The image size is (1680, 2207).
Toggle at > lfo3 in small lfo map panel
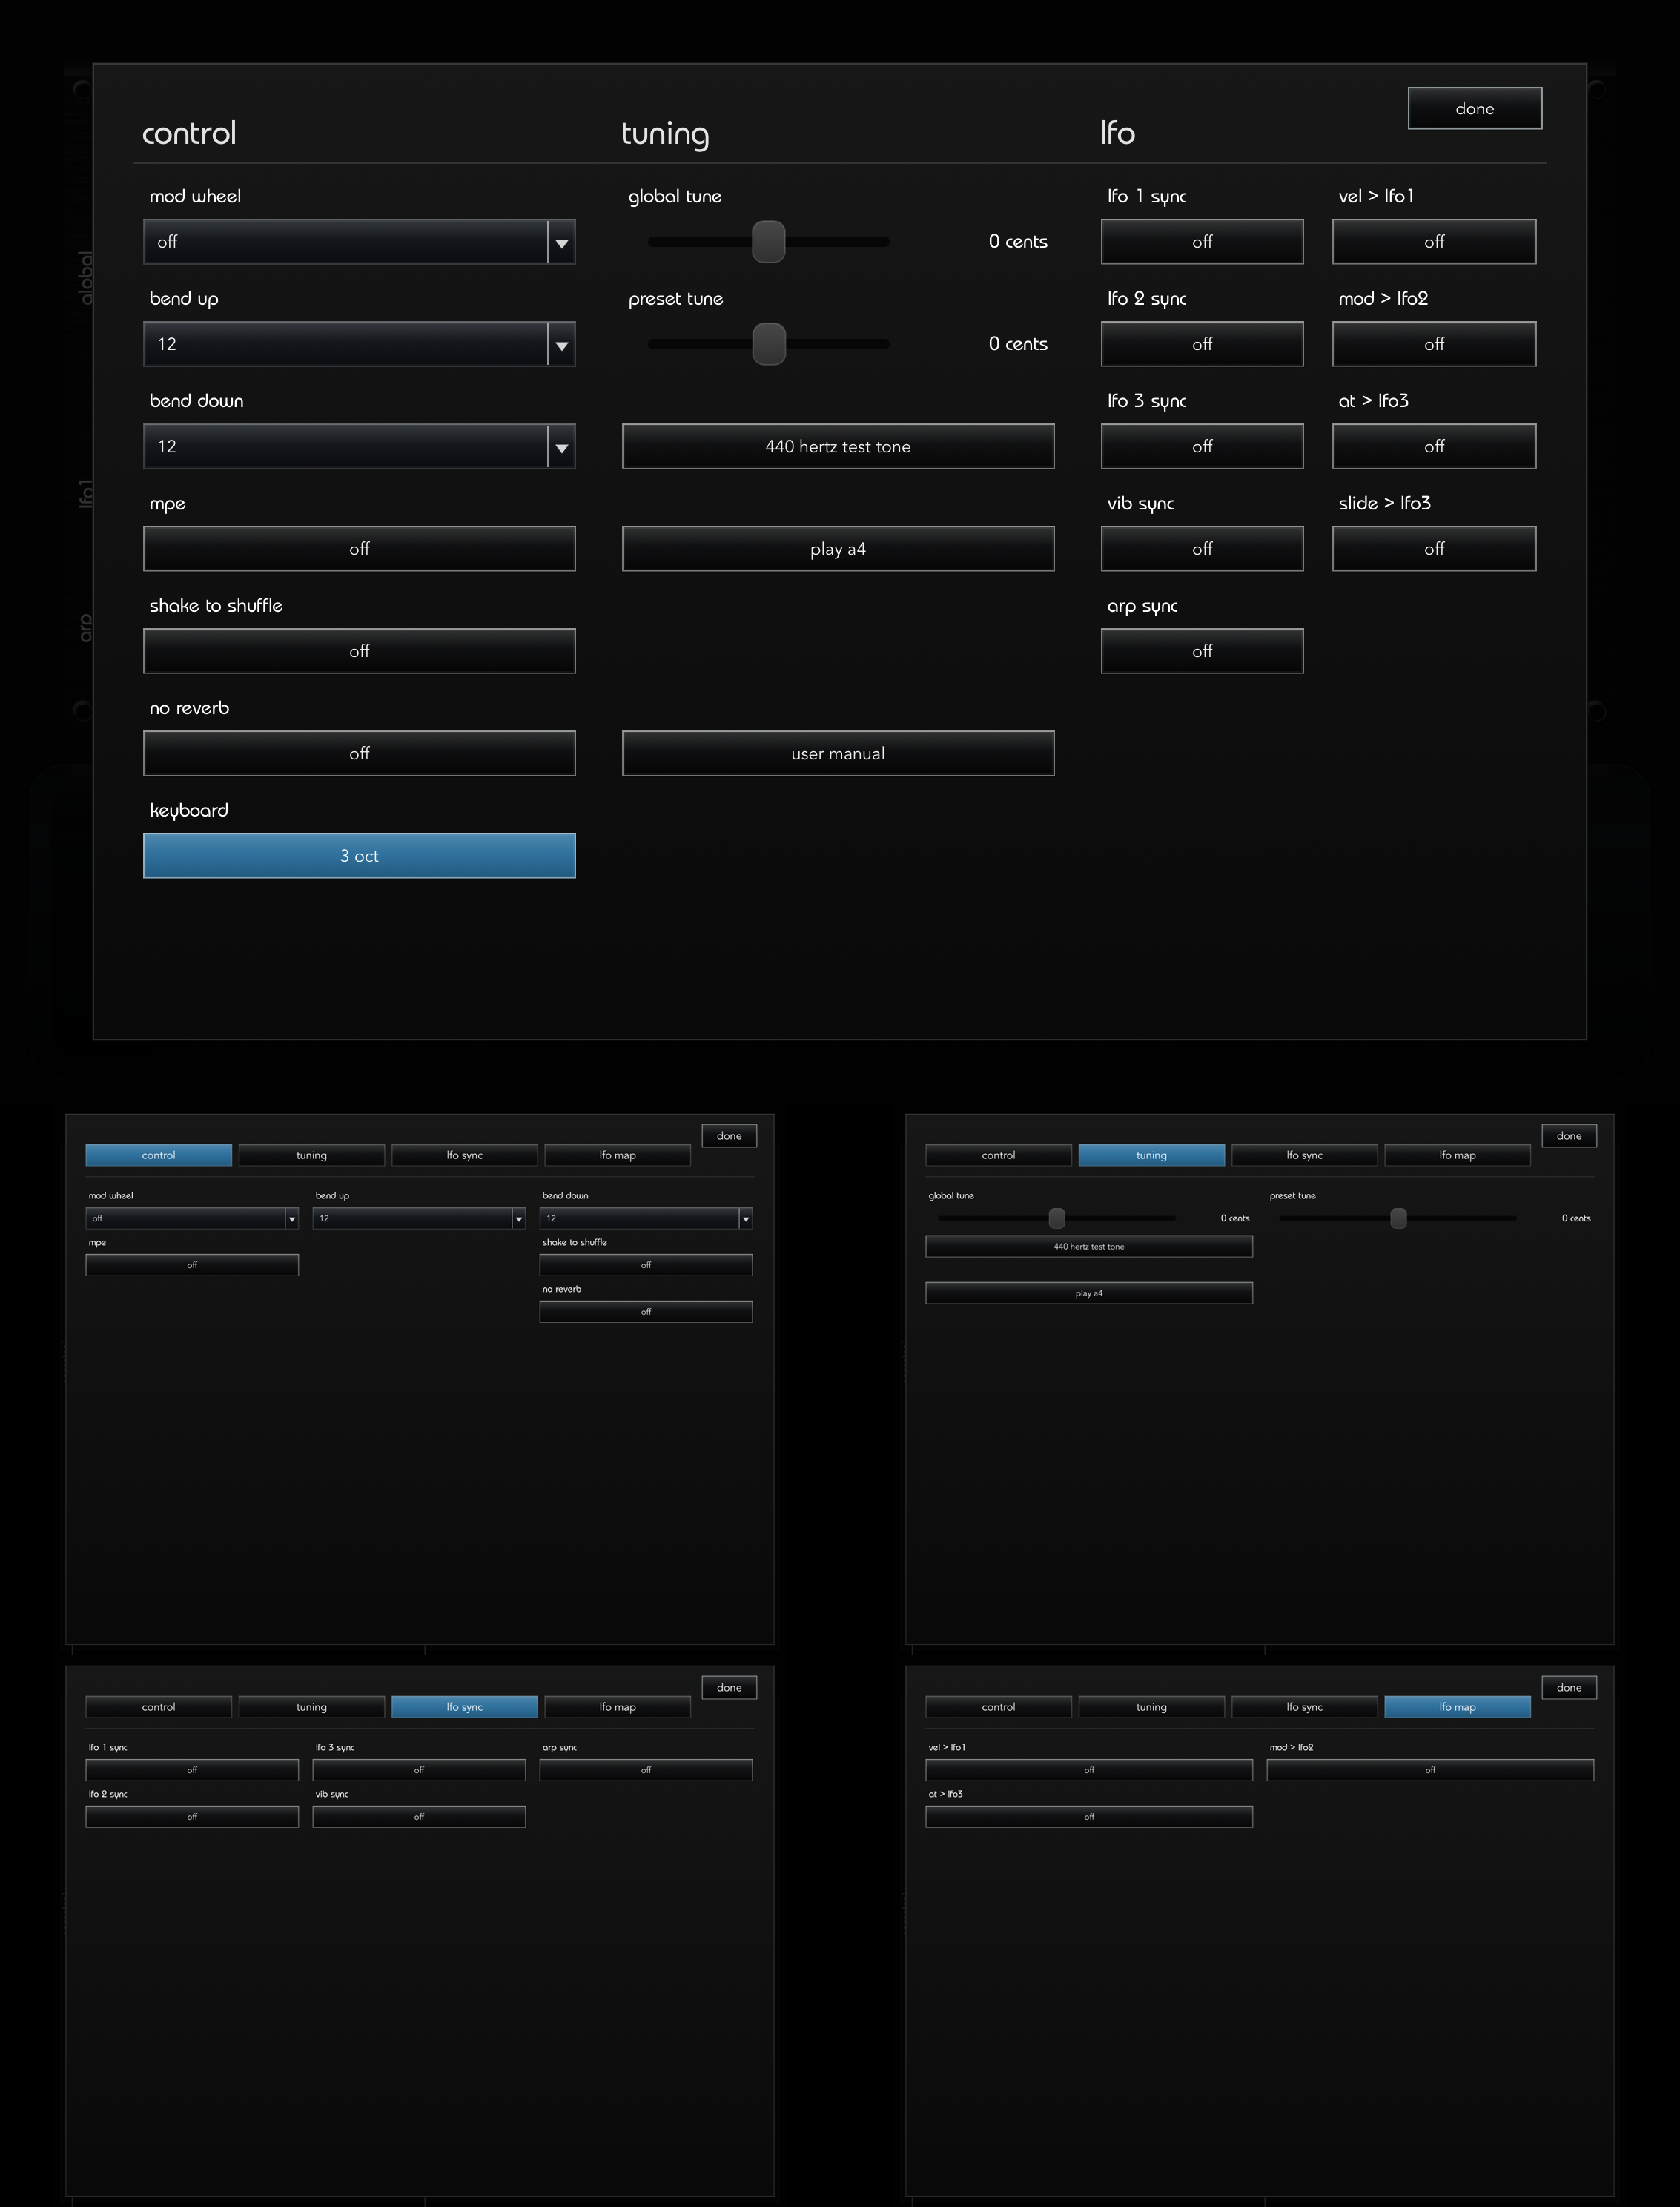1089,1817
